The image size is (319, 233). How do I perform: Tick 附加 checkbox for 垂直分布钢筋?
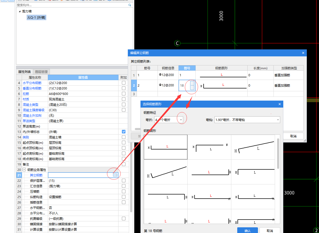[x=124, y=88]
